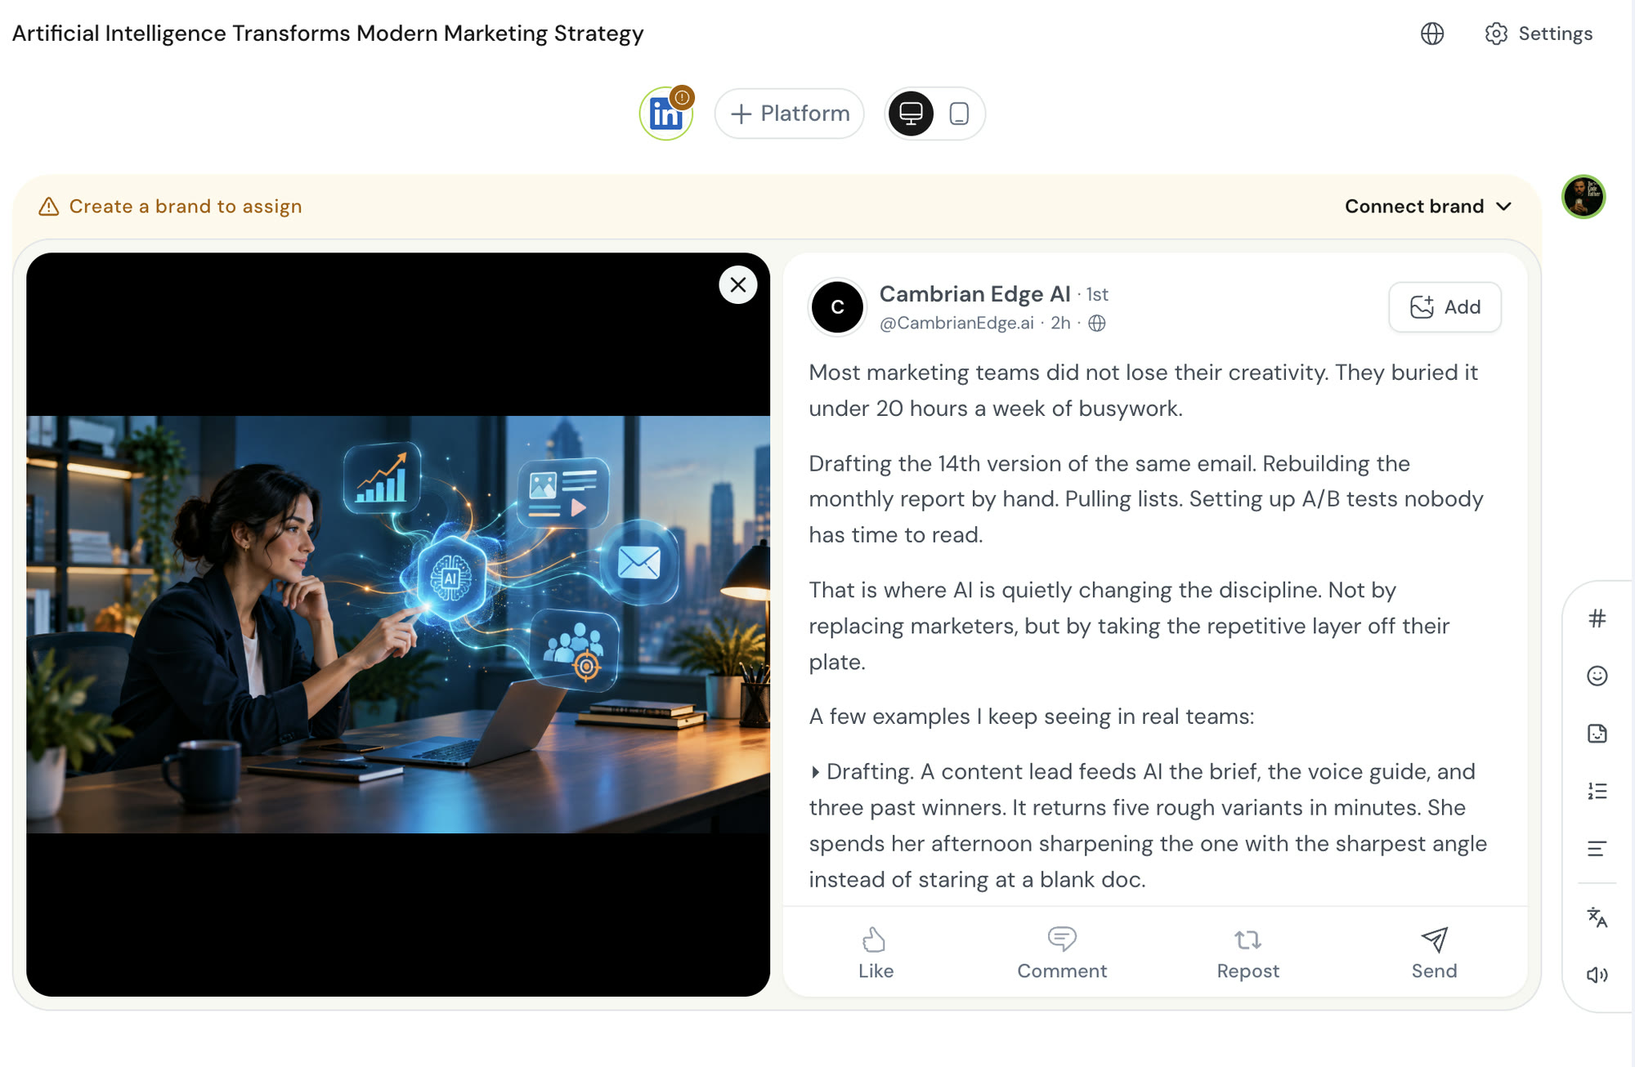
Task: Click the Repost button
Action: [1248, 953]
